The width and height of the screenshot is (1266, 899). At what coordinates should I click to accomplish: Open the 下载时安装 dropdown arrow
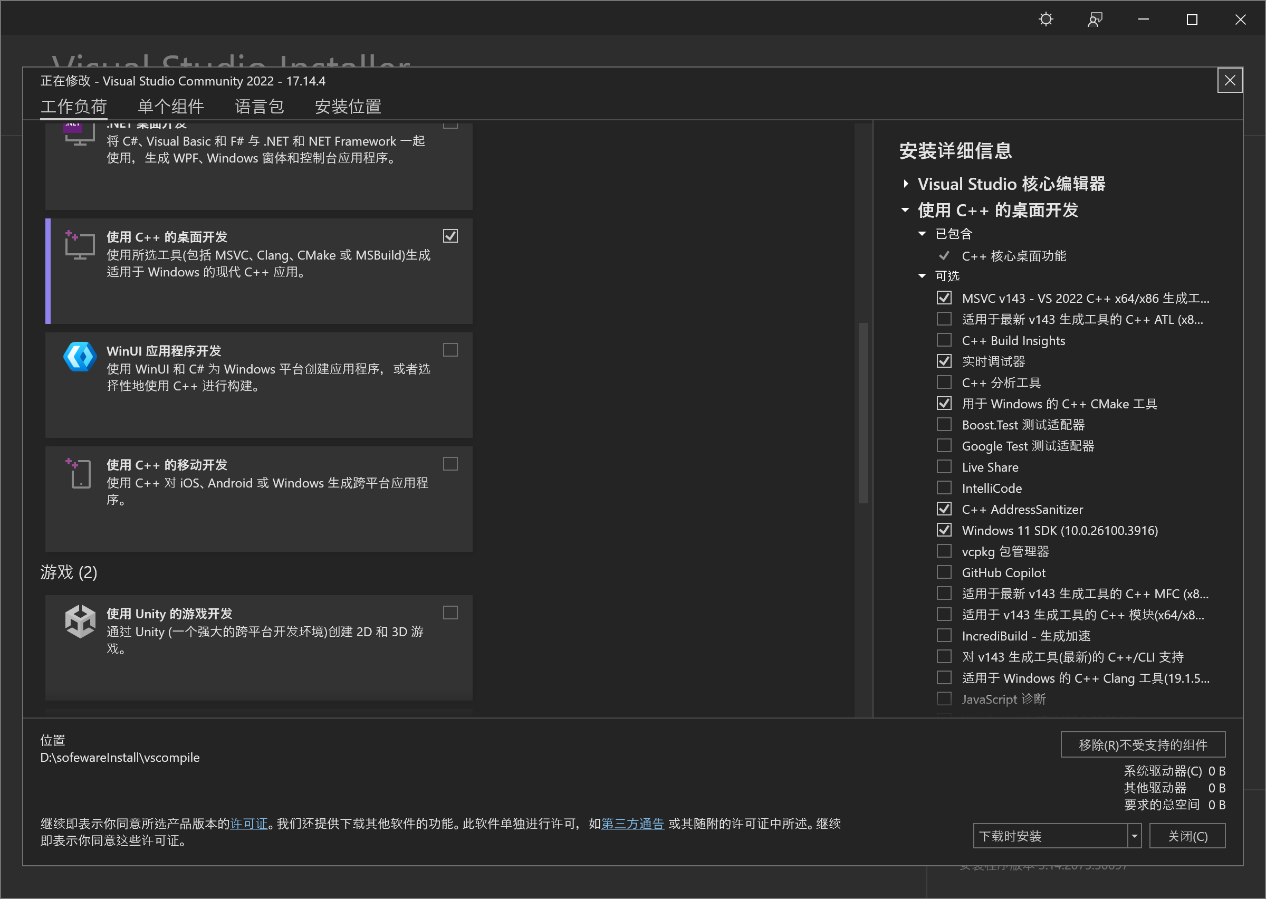[x=1134, y=836]
